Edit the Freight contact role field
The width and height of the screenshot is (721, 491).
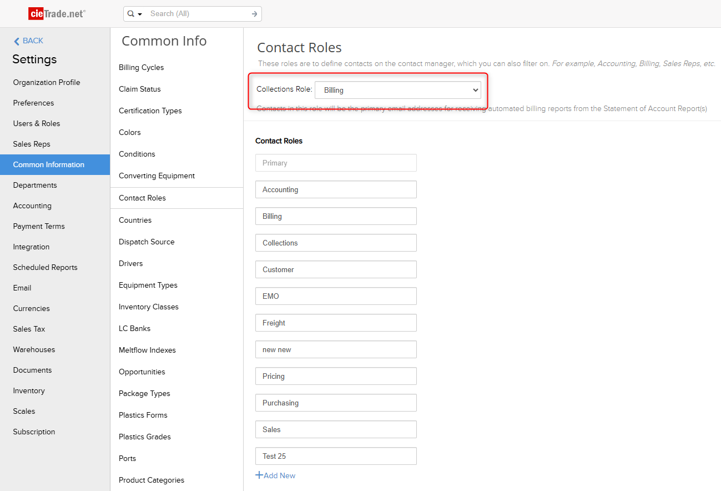[336, 323]
